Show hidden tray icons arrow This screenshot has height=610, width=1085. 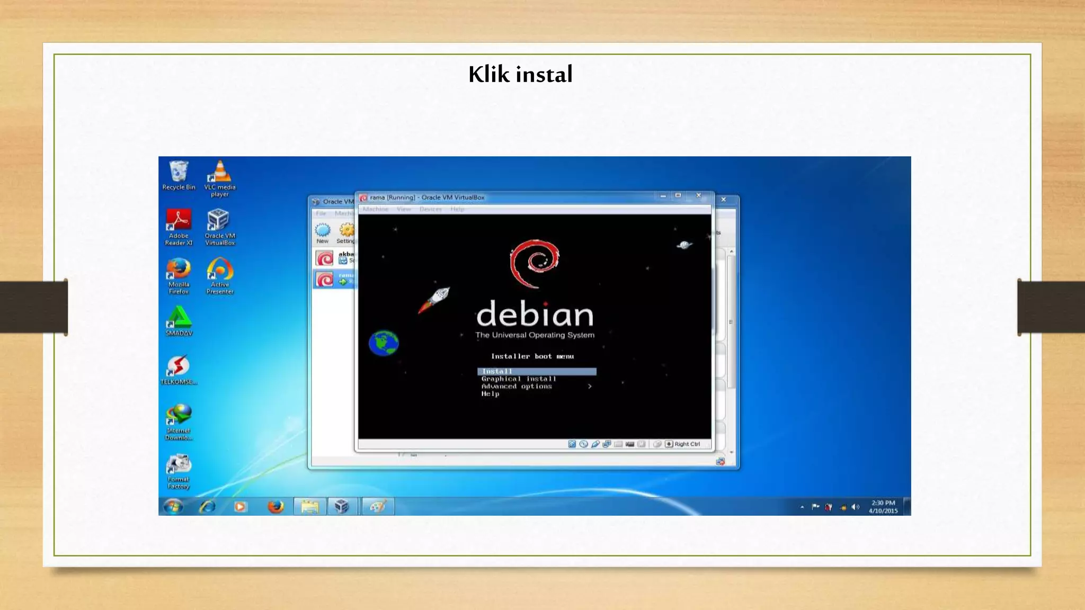(x=802, y=507)
